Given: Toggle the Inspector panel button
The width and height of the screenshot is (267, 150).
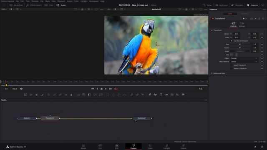Looking at the screenshot, I should tap(252, 5).
